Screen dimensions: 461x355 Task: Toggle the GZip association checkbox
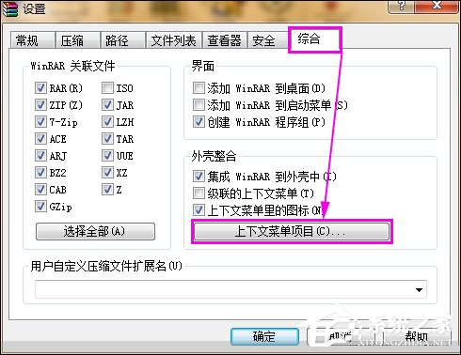point(40,207)
